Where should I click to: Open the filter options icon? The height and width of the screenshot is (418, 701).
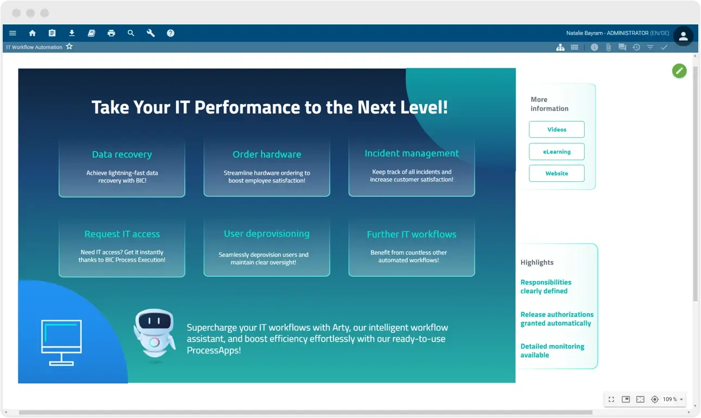tap(650, 48)
